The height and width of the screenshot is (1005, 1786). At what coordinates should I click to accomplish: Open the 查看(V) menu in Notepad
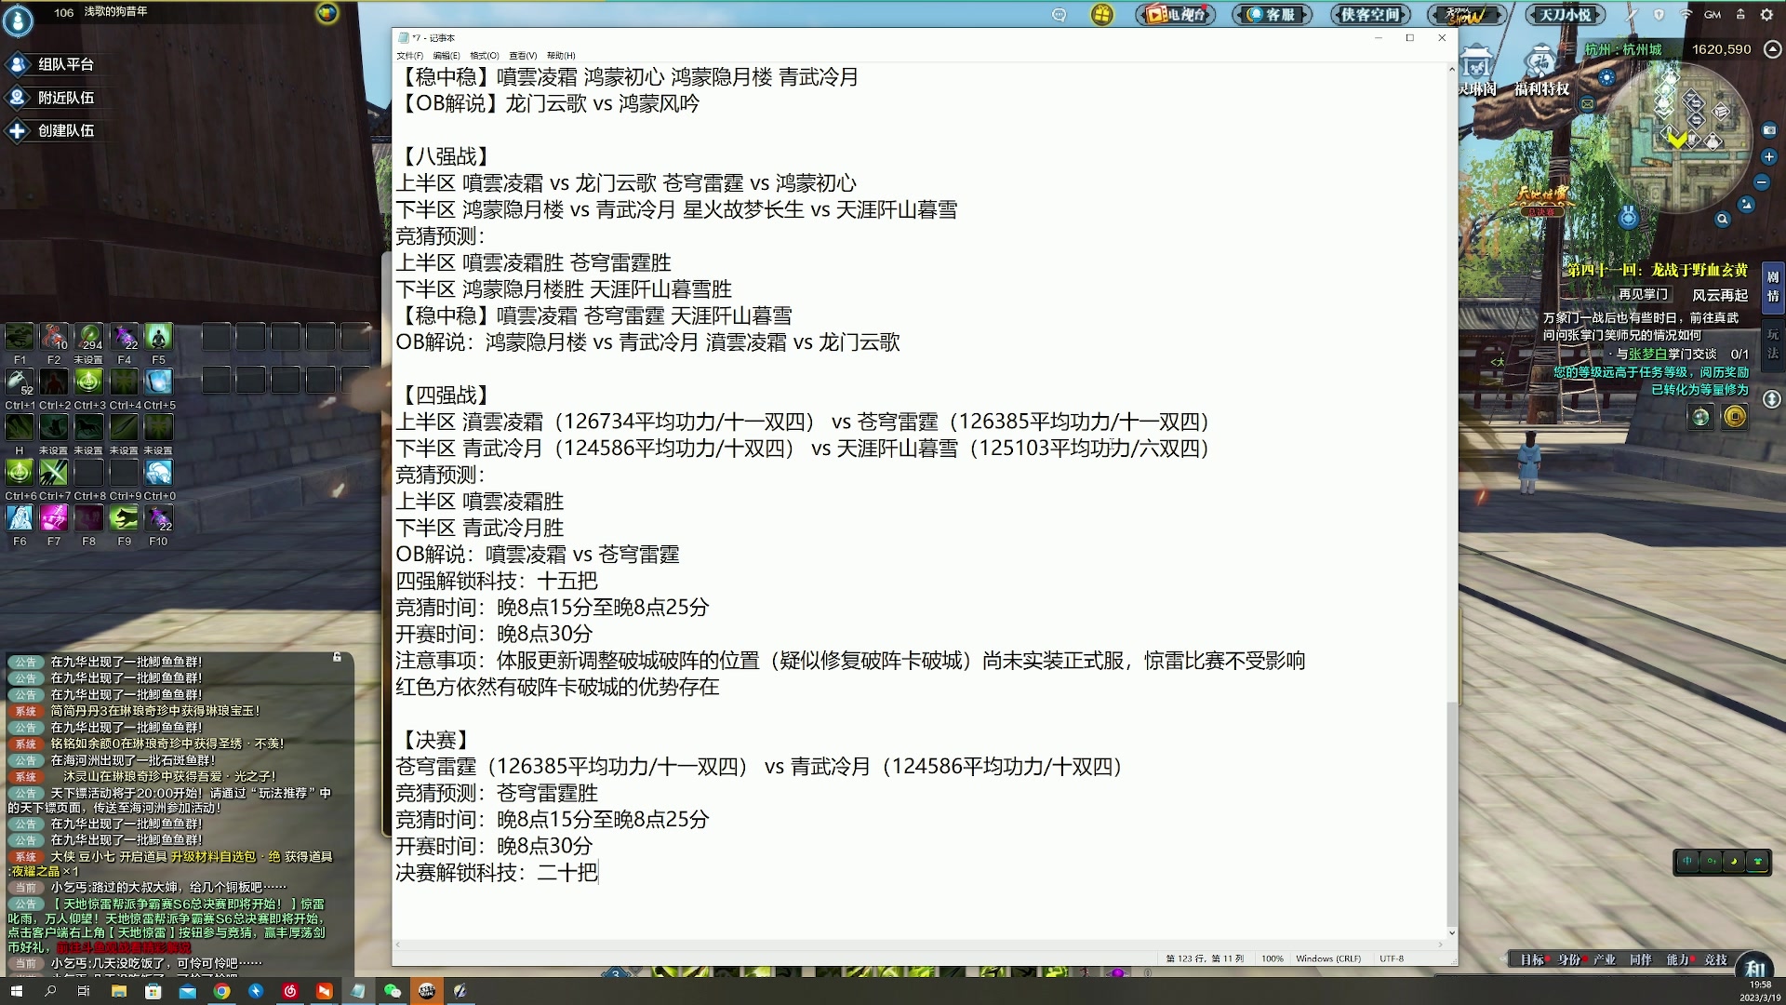[x=522, y=55]
